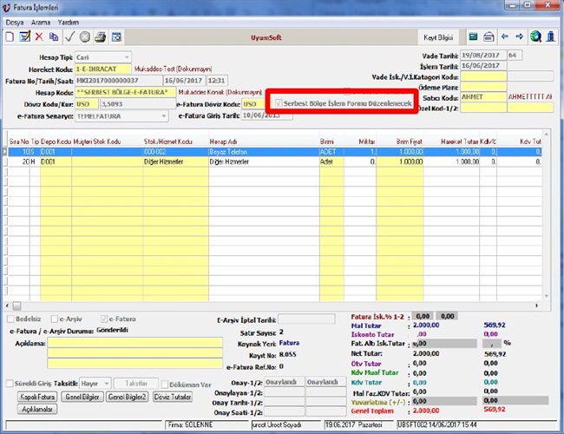Click the first Açıklama text field

click(x=134, y=343)
